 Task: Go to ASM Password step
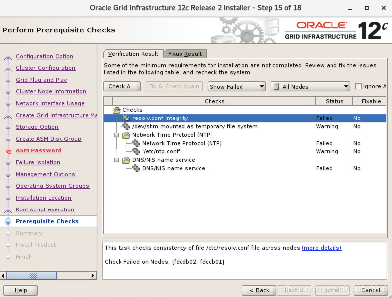pos(38,150)
